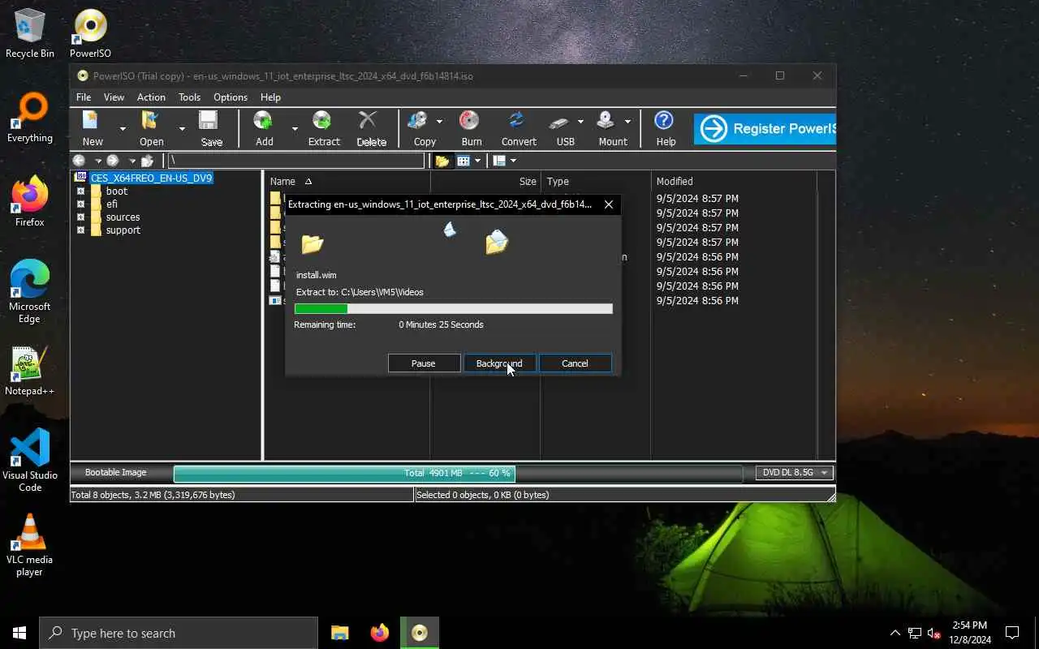This screenshot has width=1039, height=649.
Task: Click the Save toolbar icon
Action: point(211,128)
